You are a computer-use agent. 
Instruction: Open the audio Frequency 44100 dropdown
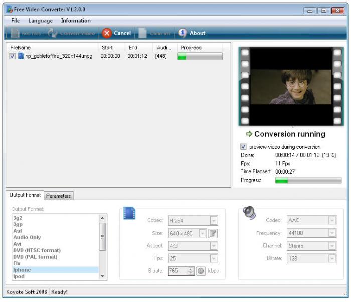coord(332,233)
